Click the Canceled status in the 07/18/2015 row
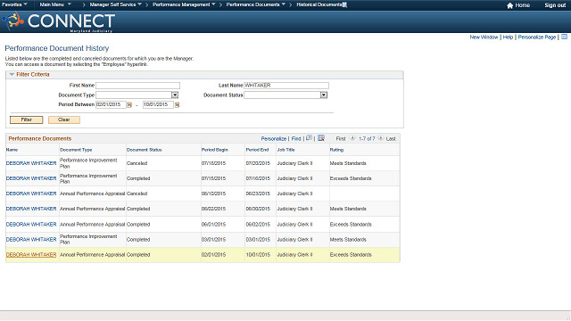The width and height of the screenshot is (571, 321). (137, 163)
